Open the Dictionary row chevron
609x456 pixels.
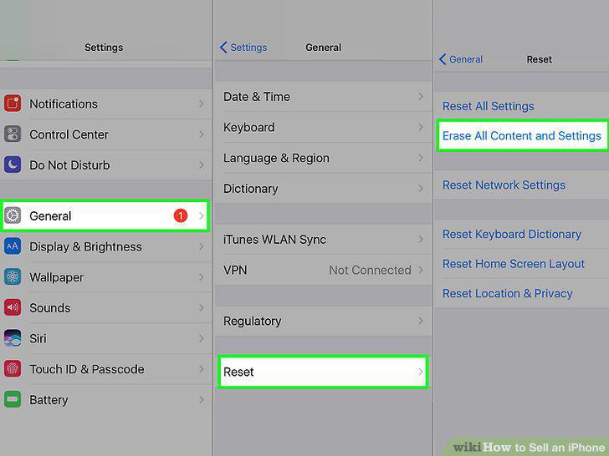click(x=421, y=189)
